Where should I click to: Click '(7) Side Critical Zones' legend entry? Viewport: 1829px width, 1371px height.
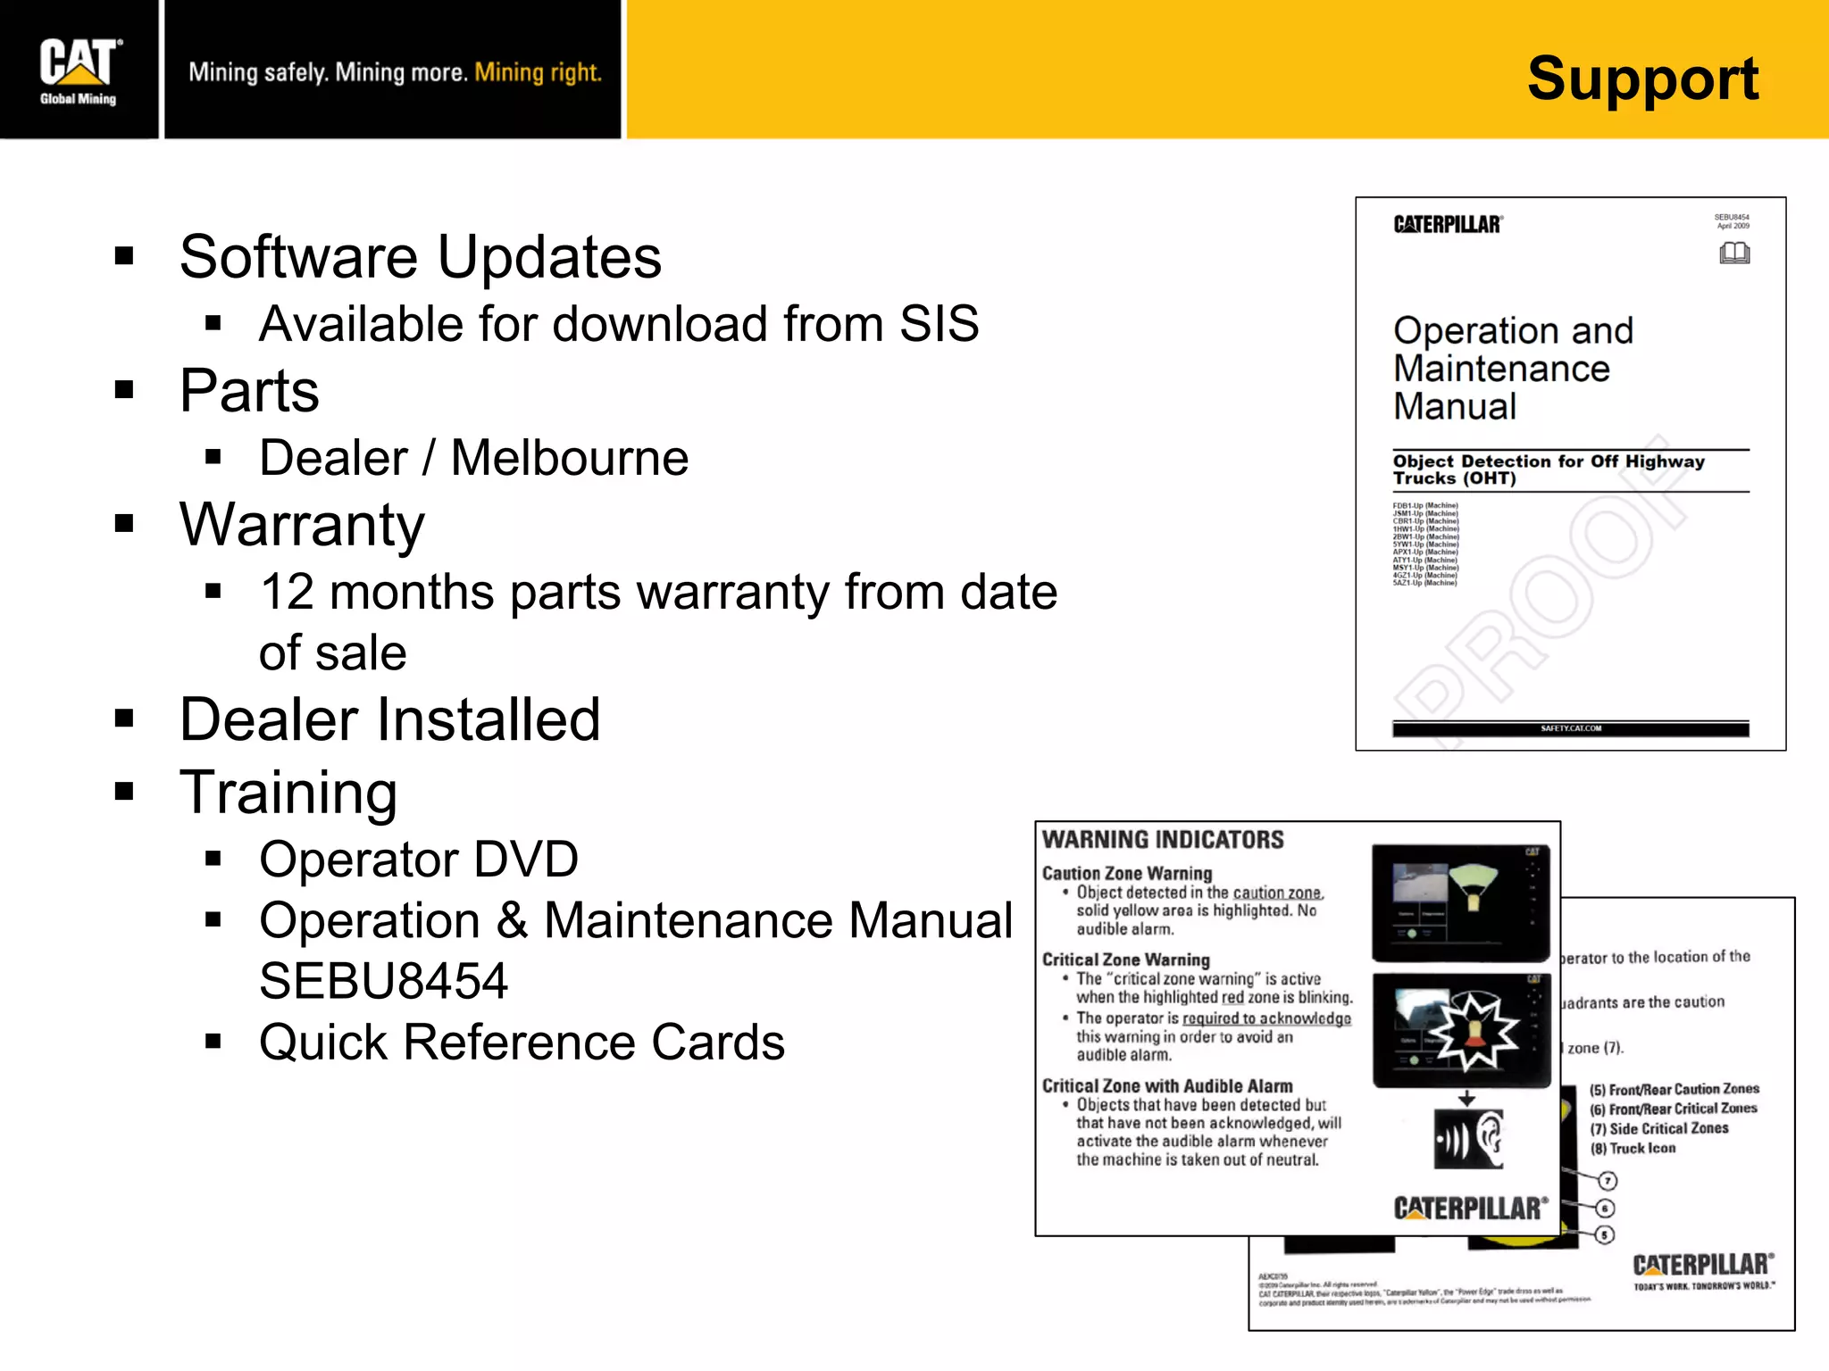(1659, 1128)
